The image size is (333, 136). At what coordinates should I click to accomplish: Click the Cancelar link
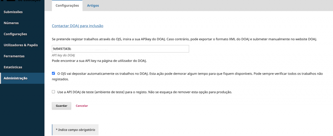point(82,106)
